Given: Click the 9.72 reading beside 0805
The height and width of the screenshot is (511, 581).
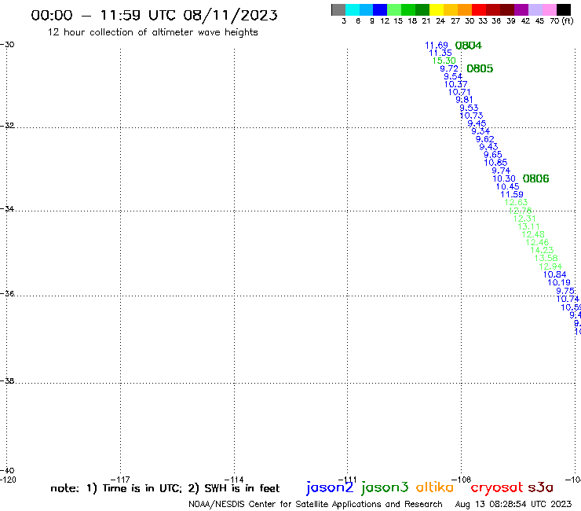Looking at the screenshot, I should (x=449, y=68).
